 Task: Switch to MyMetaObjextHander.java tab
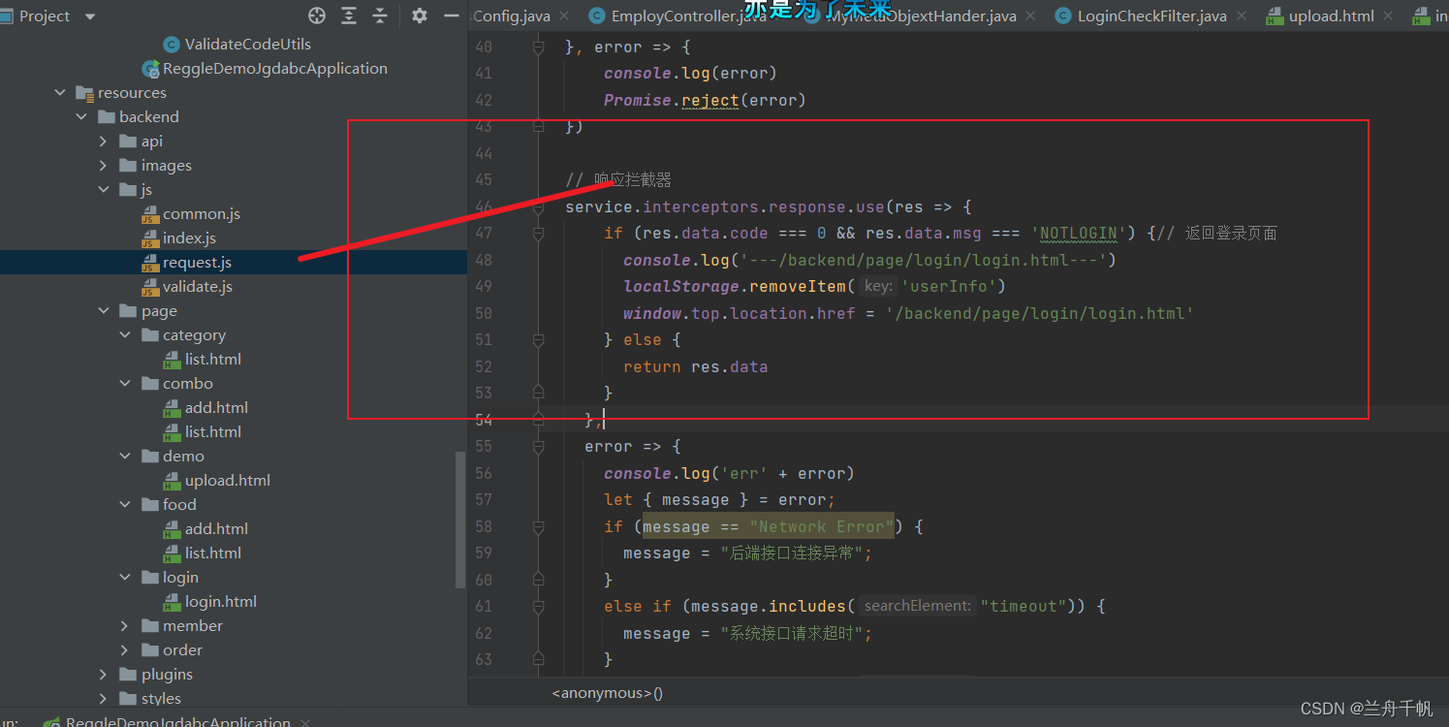pos(911,16)
